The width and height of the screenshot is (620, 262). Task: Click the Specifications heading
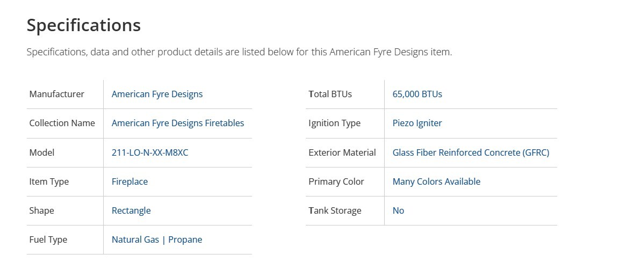pos(84,25)
